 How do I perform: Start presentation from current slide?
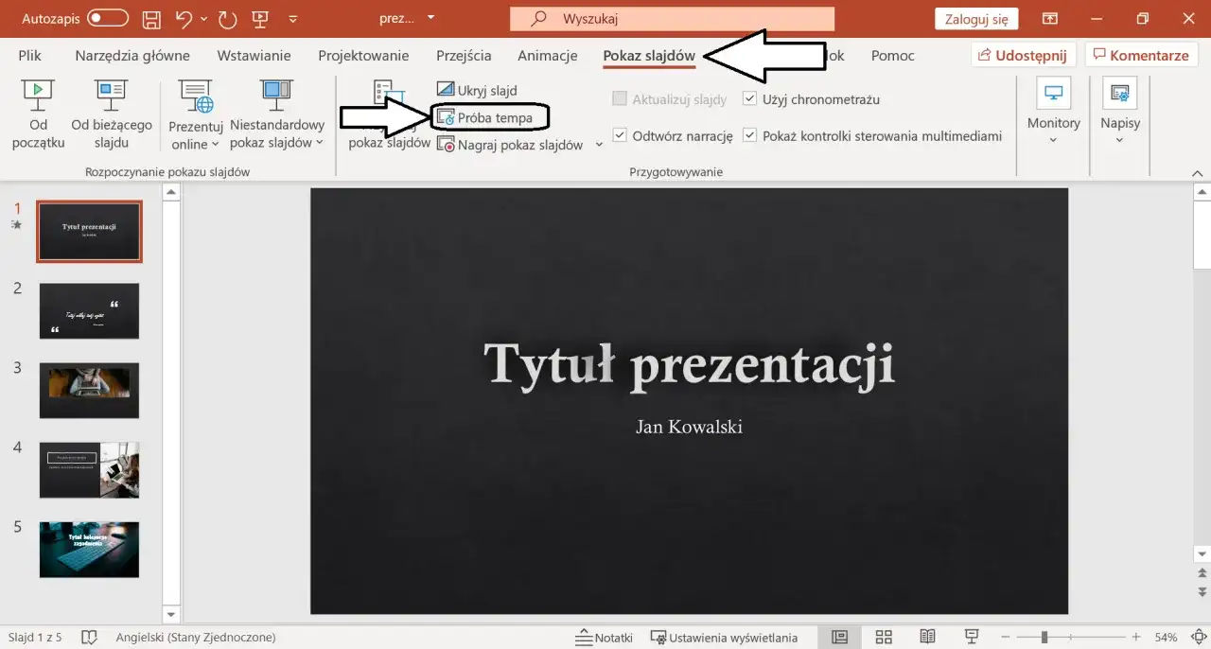(x=111, y=112)
